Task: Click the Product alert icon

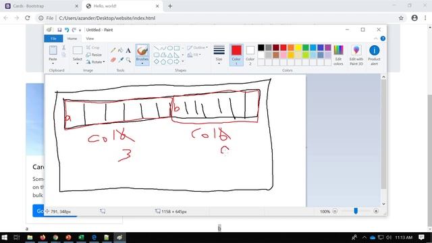Action: pyautogui.click(x=374, y=55)
